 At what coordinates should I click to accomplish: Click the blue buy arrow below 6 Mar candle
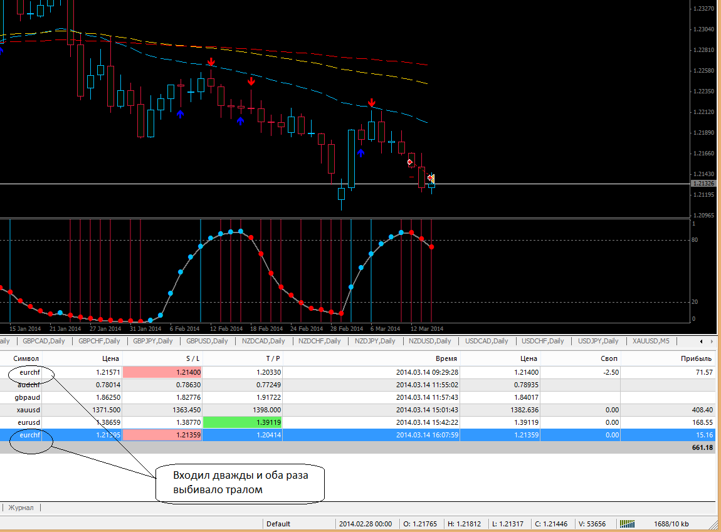361,153
